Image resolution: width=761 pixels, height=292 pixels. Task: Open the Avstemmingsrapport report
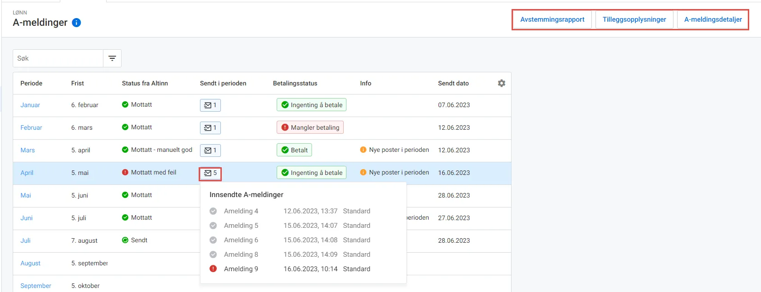pyautogui.click(x=552, y=19)
